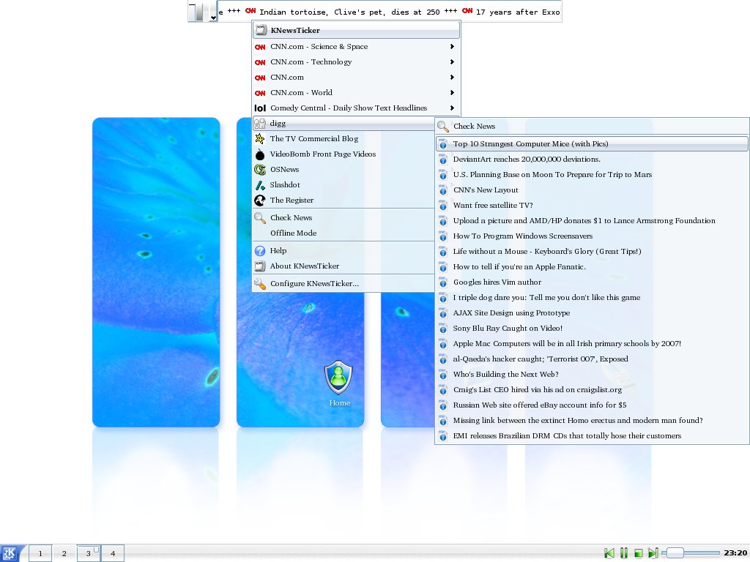The image size is (750, 562).
Task: Click the 23:20 clock in the panel
Action: (x=735, y=553)
